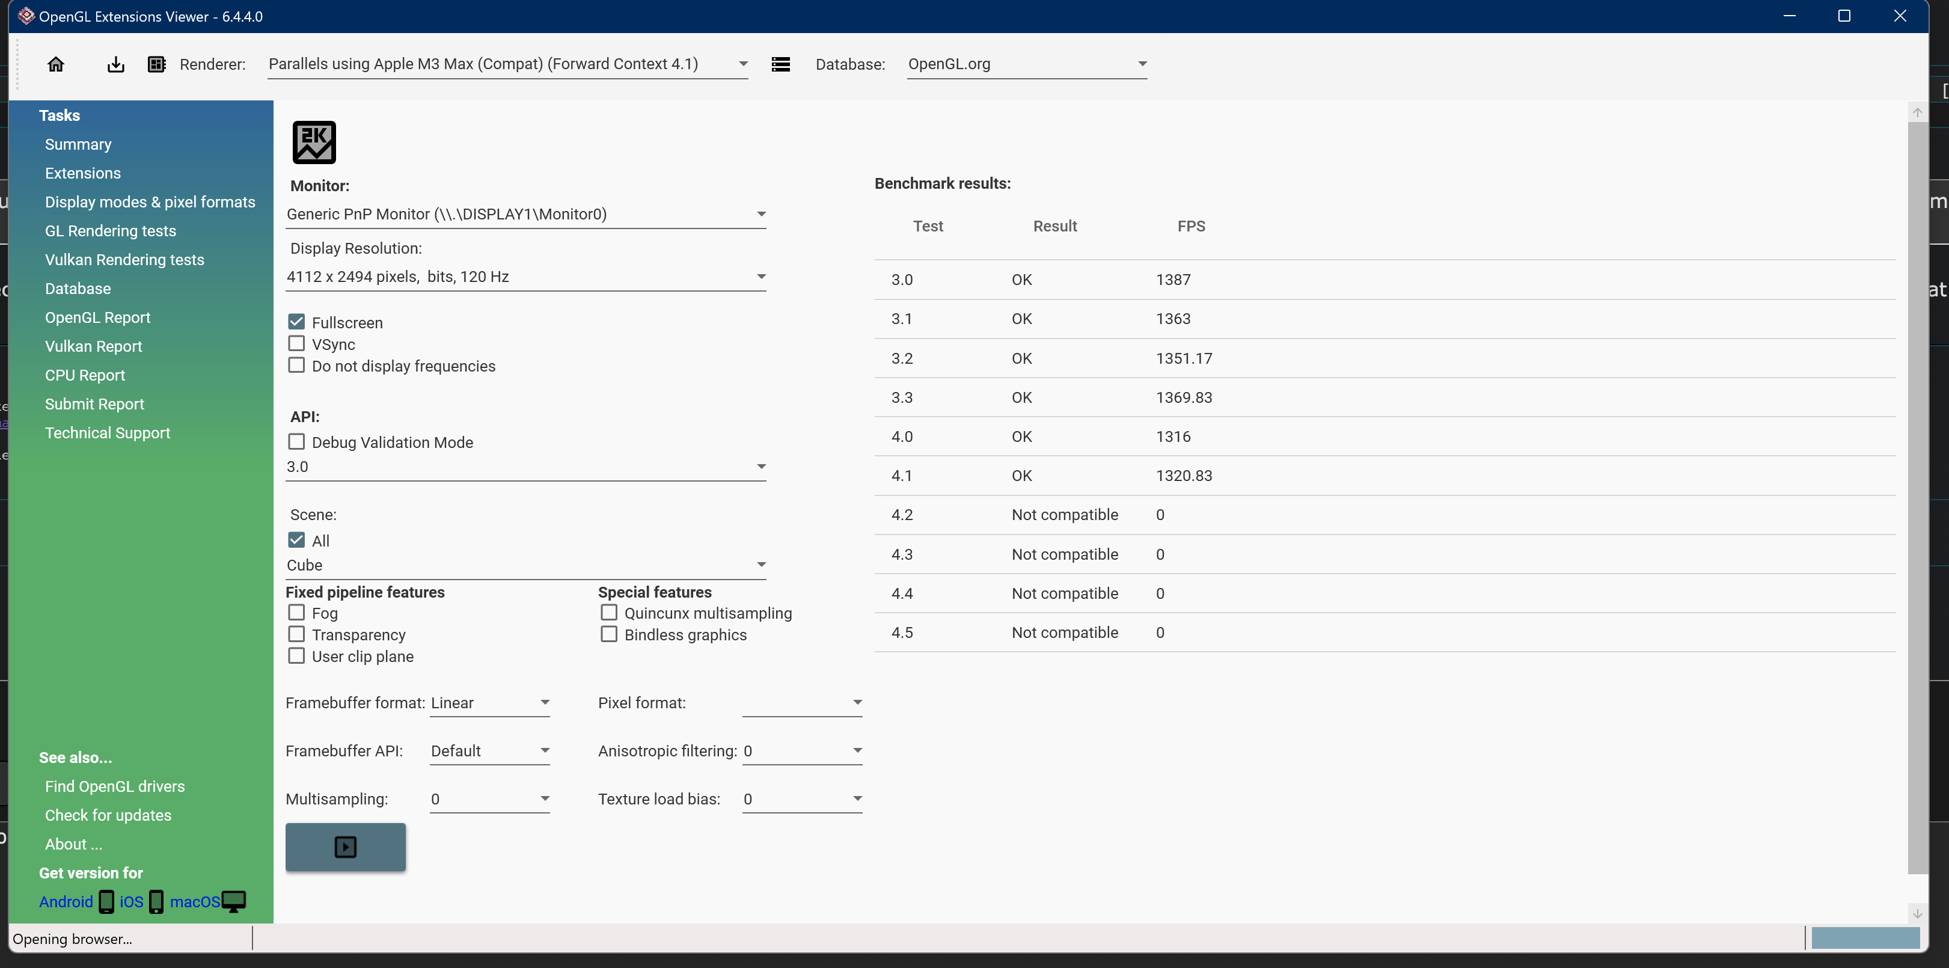The width and height of the screenshot is (1949, 968).
Task: Expand the Display Resolution dropdown
Action: click(x=760, y=277)
